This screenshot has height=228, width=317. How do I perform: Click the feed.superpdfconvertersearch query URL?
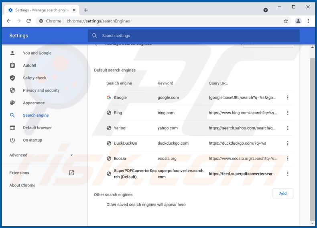(x=242, y=174)
